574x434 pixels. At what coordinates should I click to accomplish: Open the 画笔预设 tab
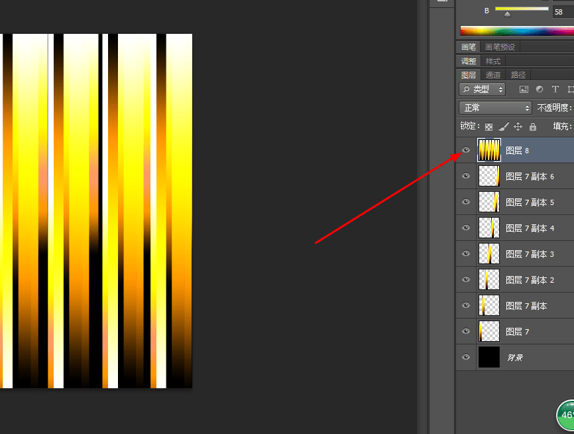(x=500, y=47)
